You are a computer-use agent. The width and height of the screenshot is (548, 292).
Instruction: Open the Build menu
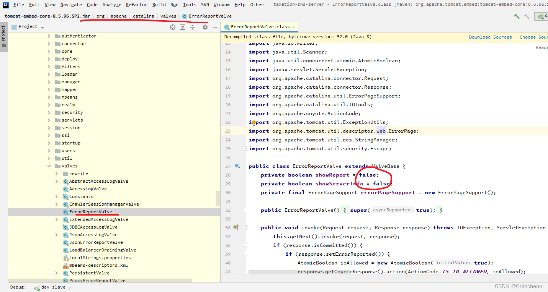pyautogui.click(x=159, y=5)
